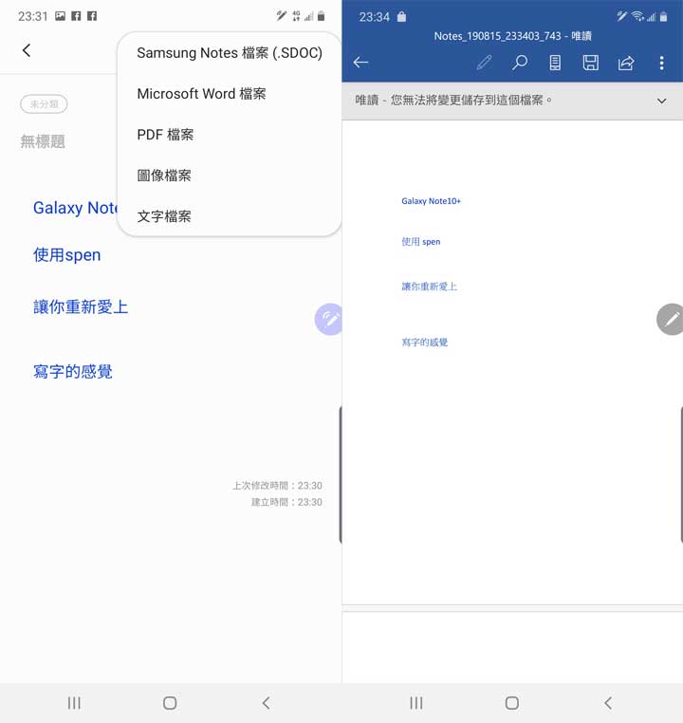Tap the 上次修改時間:23:30 text
The image size is (683, 723).
point(277,486)
